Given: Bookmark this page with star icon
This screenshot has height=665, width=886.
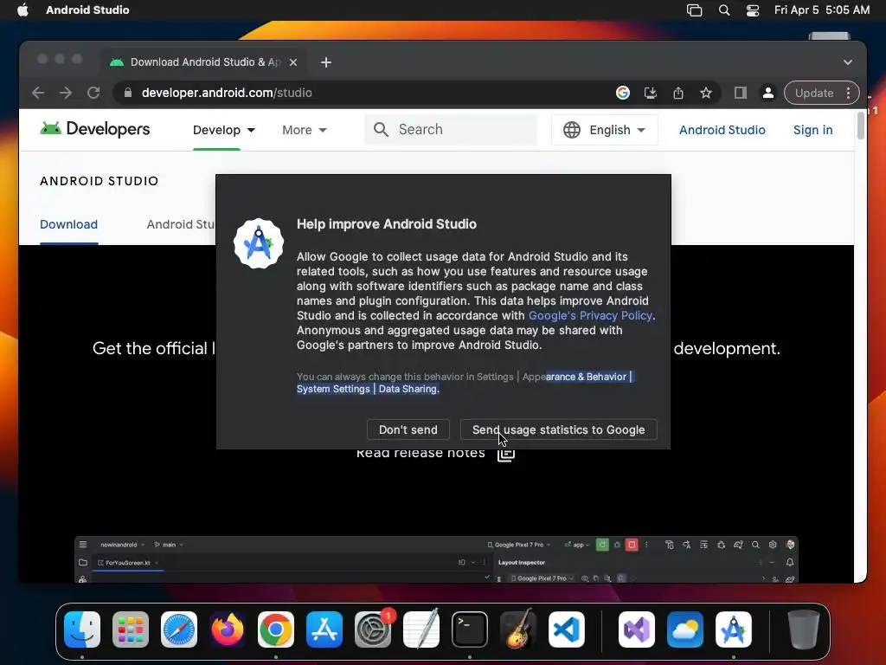Looking at the screenshot, I should click(x=706, y=93).
